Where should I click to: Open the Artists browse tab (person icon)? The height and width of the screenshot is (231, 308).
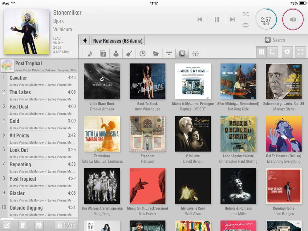[116, 53]
